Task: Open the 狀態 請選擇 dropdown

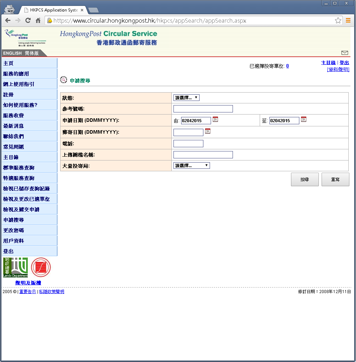Action: [x=186, y=97]
